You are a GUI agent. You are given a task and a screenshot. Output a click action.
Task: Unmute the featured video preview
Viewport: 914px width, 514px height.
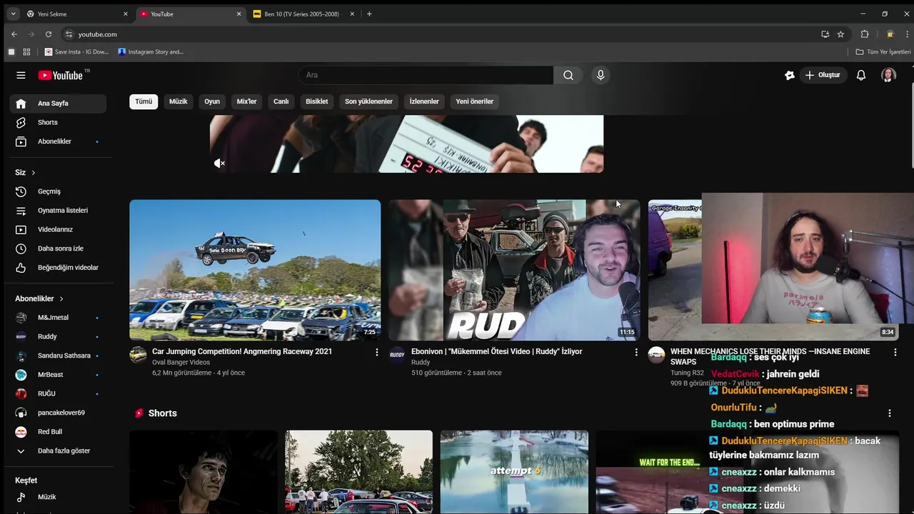tap(220, 163)
